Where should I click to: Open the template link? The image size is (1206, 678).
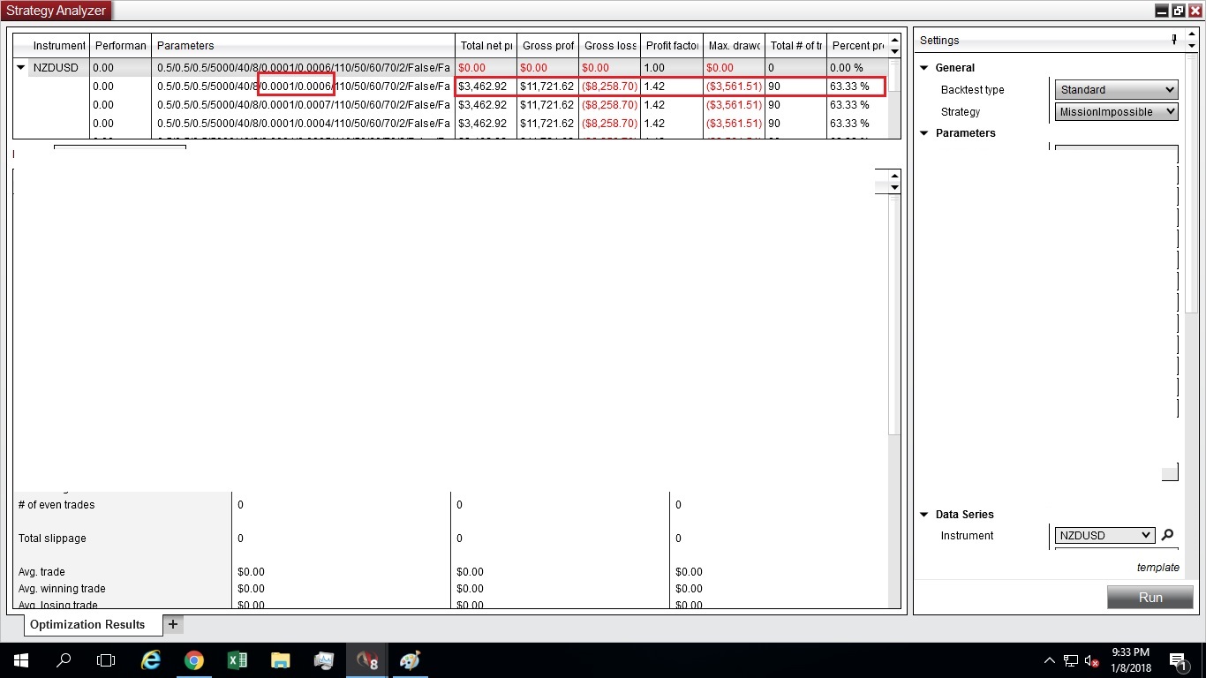[1158, 568]
